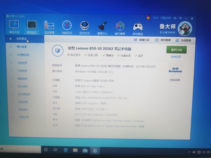
Task: Click the 联想 B50-30 (Bay Trail) motherboard value
Action: (x=90, y=87)
